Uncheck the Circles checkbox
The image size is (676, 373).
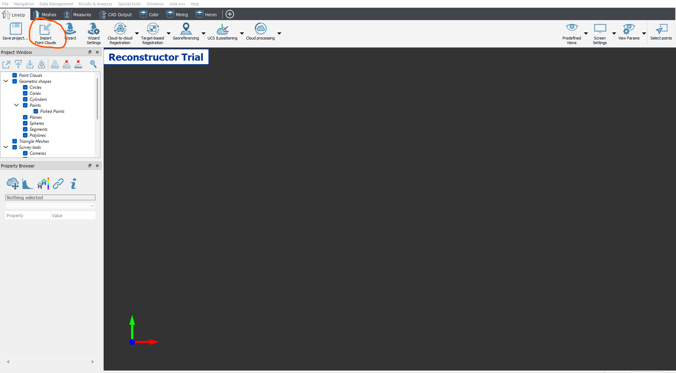[25, 87]
